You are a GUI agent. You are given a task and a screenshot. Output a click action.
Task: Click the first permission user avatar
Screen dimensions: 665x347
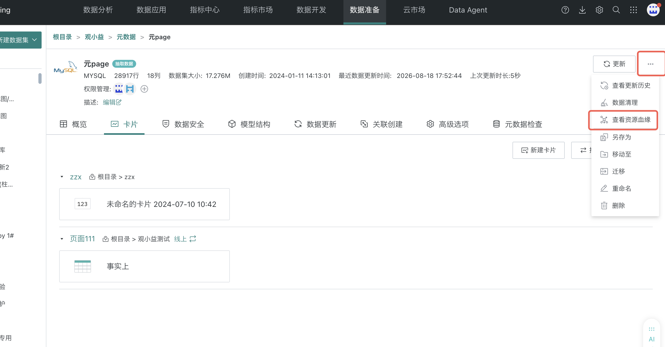click(119, 89)
